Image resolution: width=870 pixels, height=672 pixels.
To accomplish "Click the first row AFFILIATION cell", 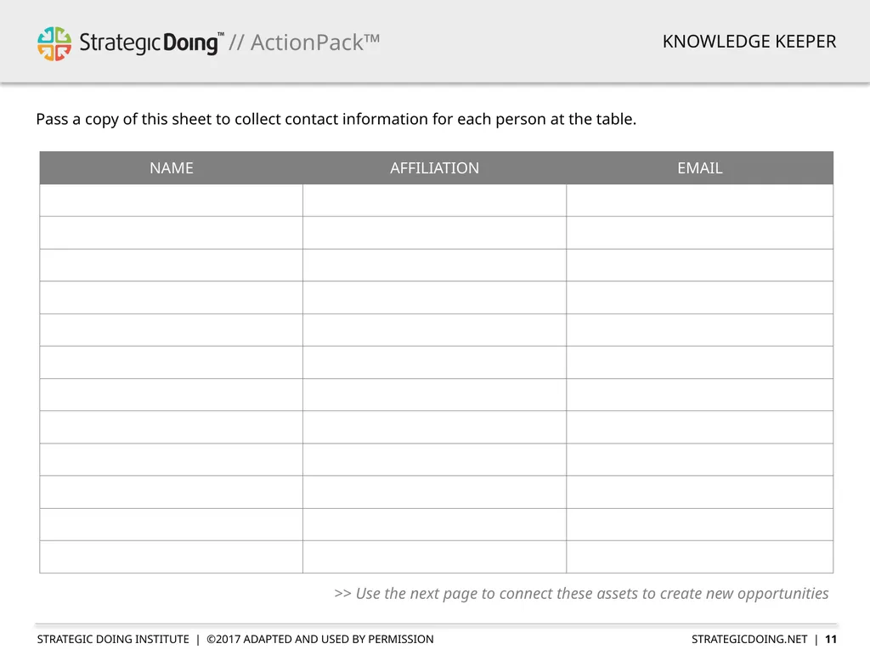I will pyautogui.click(x=434, y=200).
